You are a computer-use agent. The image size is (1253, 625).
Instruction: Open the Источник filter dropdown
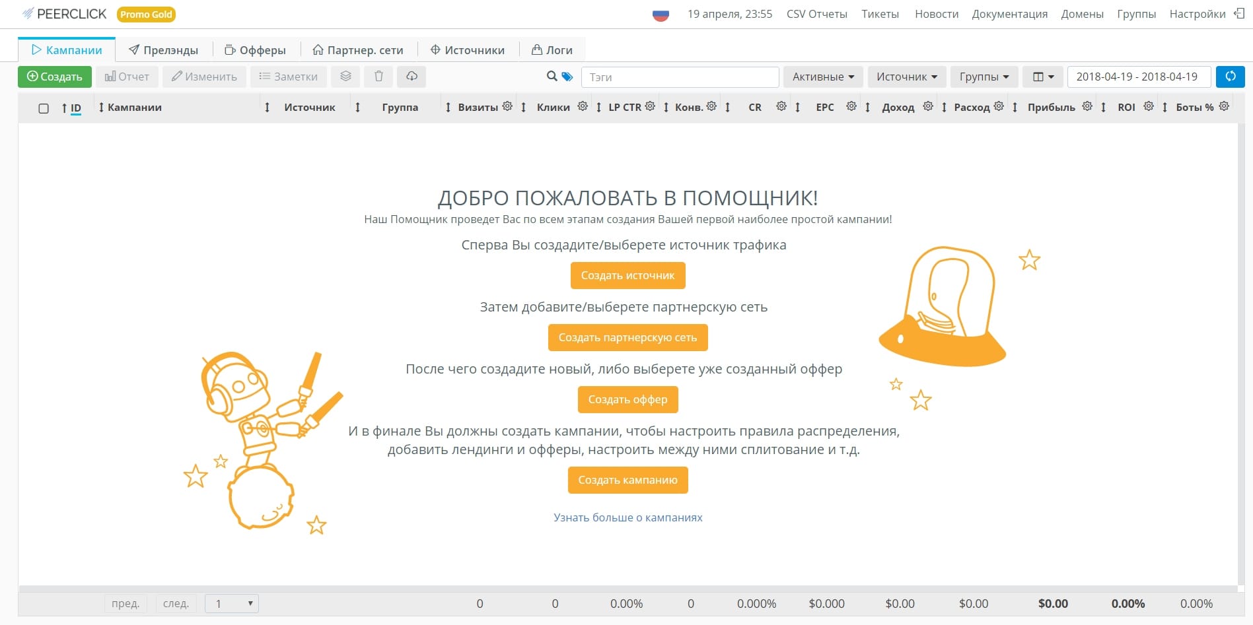[x=907, y=77]
